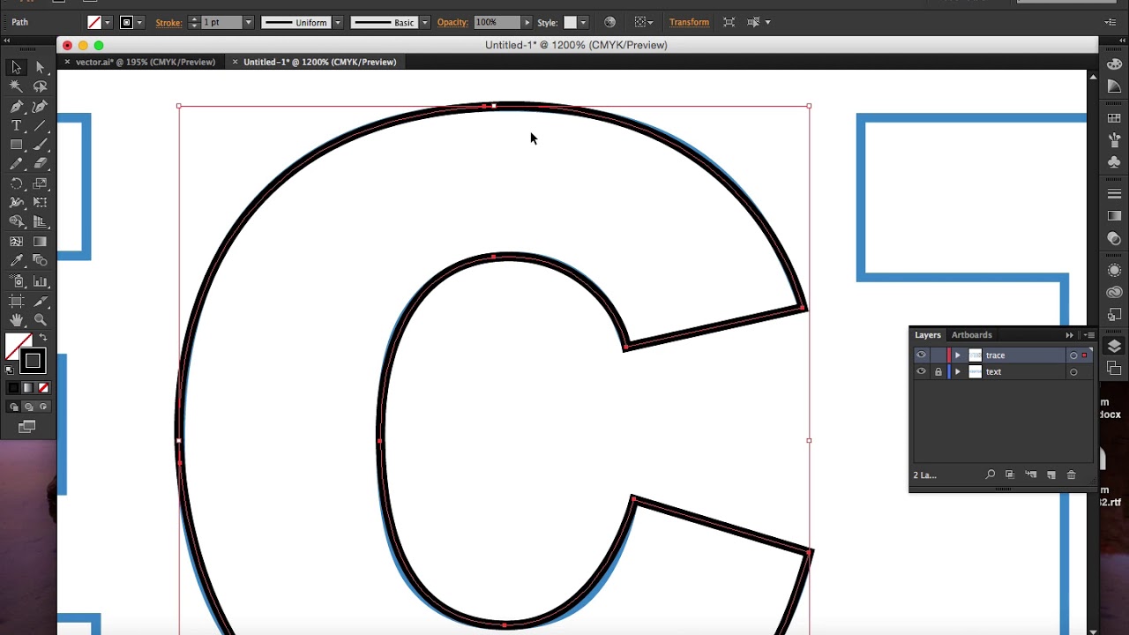1129x635 pixels.
Task: Select the Slice tool
Action: [x=40, y=301]
